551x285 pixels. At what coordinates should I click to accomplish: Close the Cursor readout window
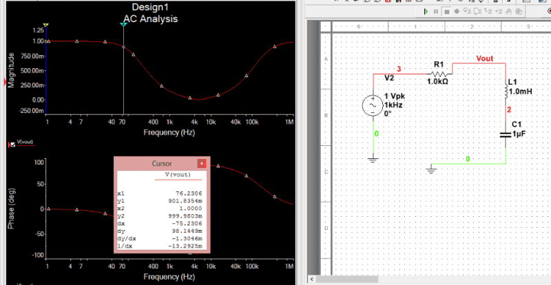(x=202, y=164)
